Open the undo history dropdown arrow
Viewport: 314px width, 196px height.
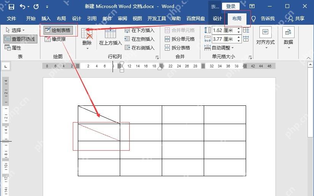click(29, 7)
